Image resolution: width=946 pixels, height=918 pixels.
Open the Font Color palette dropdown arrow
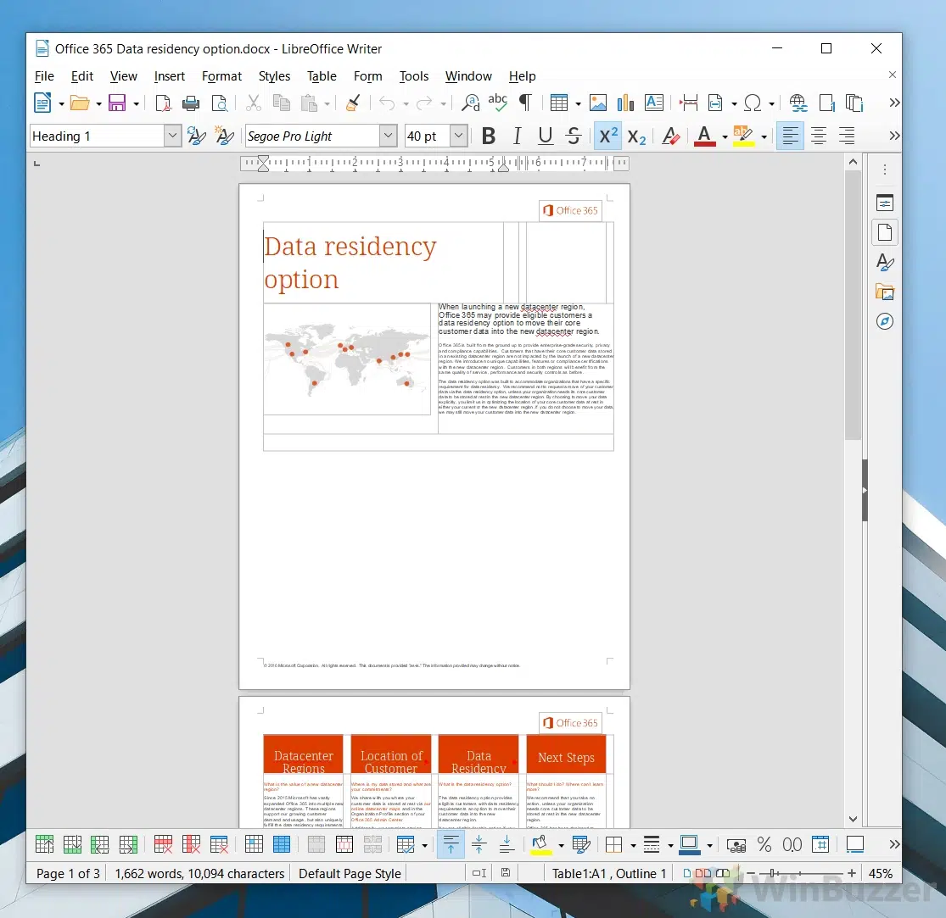click(x=725, y=136)
